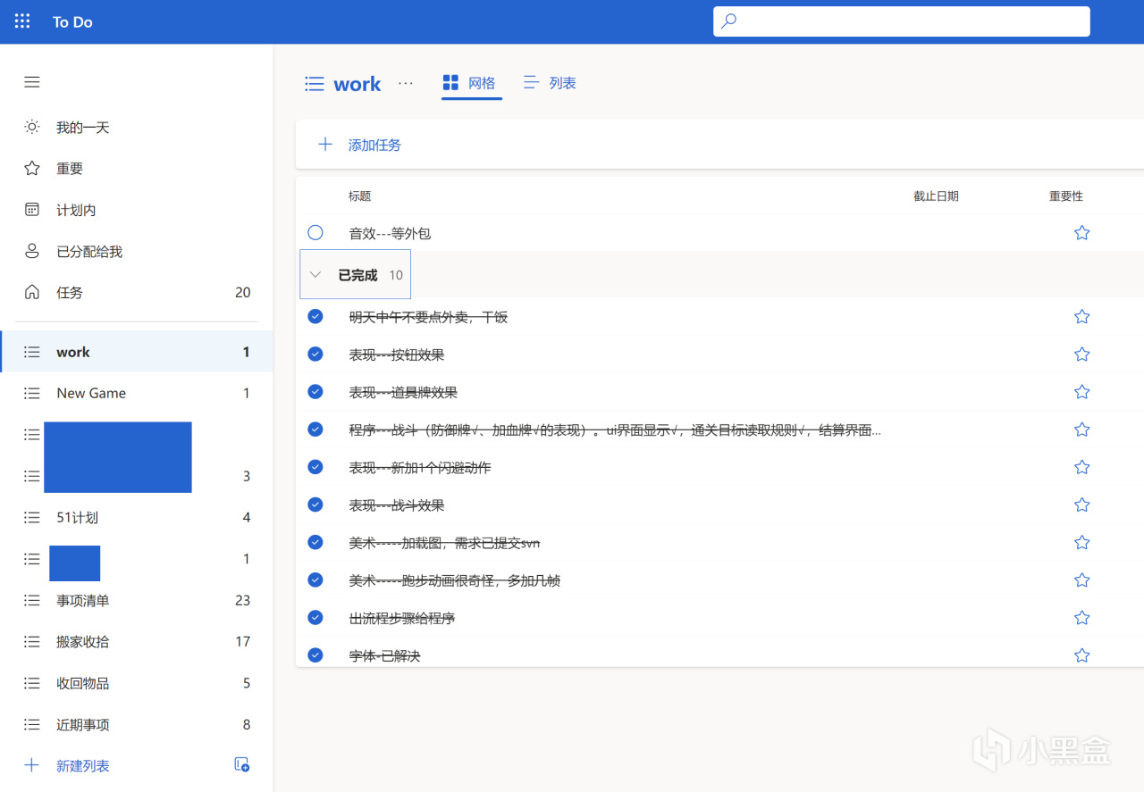Open 我的一天 sun icon
1144x792 pixels.
point(32,127)
